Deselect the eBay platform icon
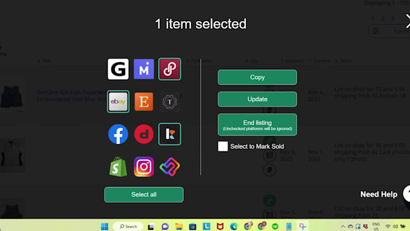This screenshot has height=231, width=410. click(x=118, y=101)
